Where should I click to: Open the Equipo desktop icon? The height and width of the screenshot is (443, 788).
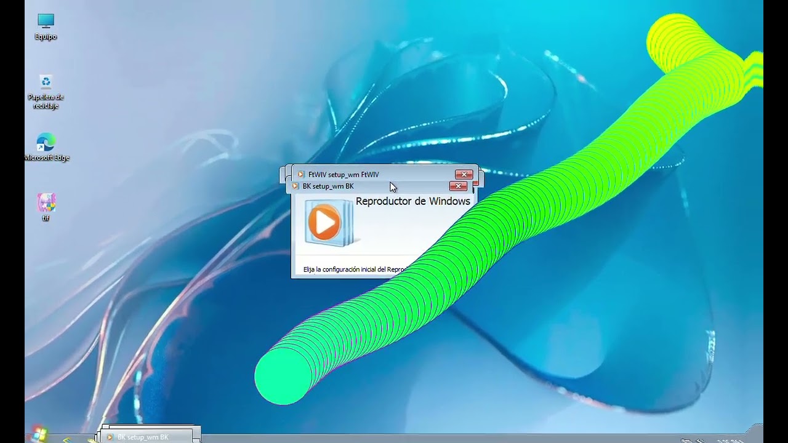(x=46, y=27)
